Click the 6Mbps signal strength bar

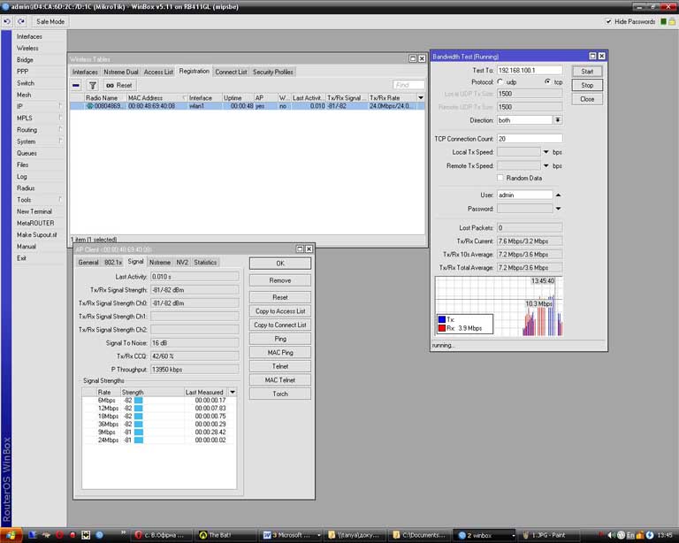139,401
